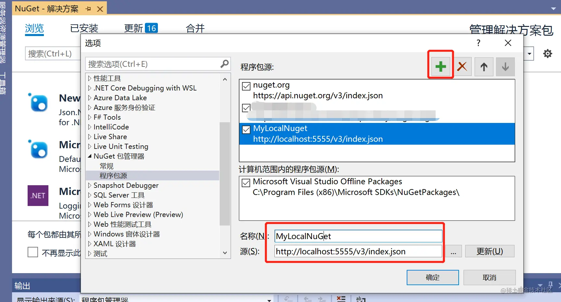Click the 确定 button
This screenshot has height=302, width=561.
tap(433, 277)
